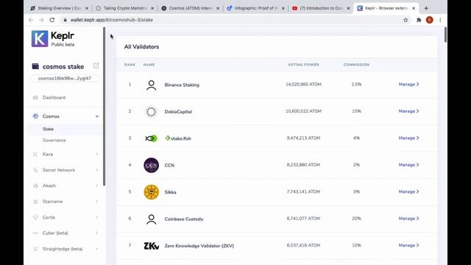The height and width of the screenshot is (265, 471).
Task: Click the Cosmos atom icon in sidebar
Action: pos(35,116)
